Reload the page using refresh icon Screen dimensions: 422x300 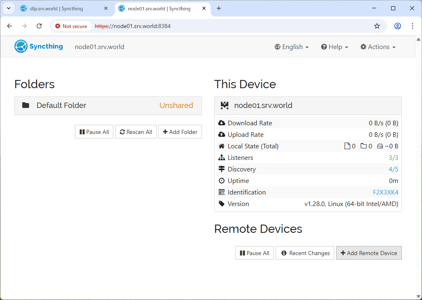(39, 26)
